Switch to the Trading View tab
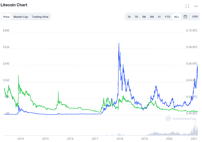The height and width of the screenshot is (142, 202). point(40,17)
